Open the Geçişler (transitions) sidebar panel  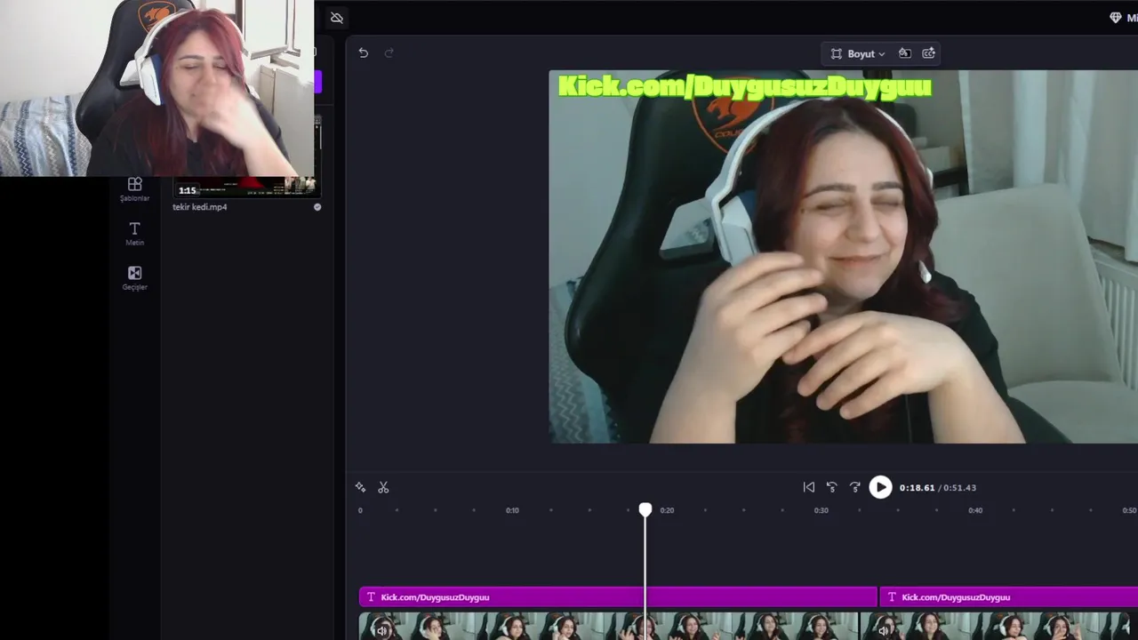pos(134,278)
